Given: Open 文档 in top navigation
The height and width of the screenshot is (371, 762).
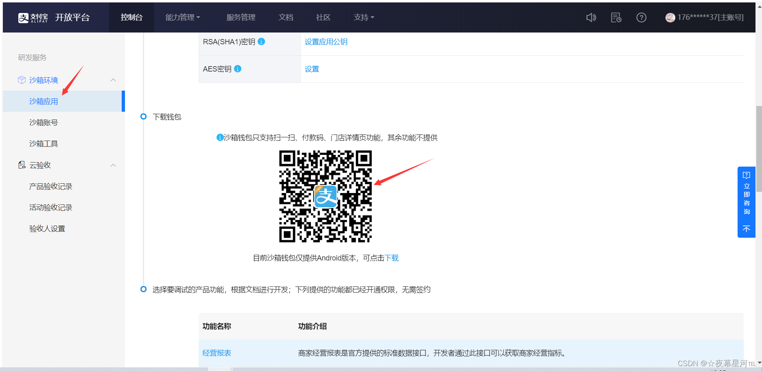Looking at the screenshot, I should coord(286,17).
